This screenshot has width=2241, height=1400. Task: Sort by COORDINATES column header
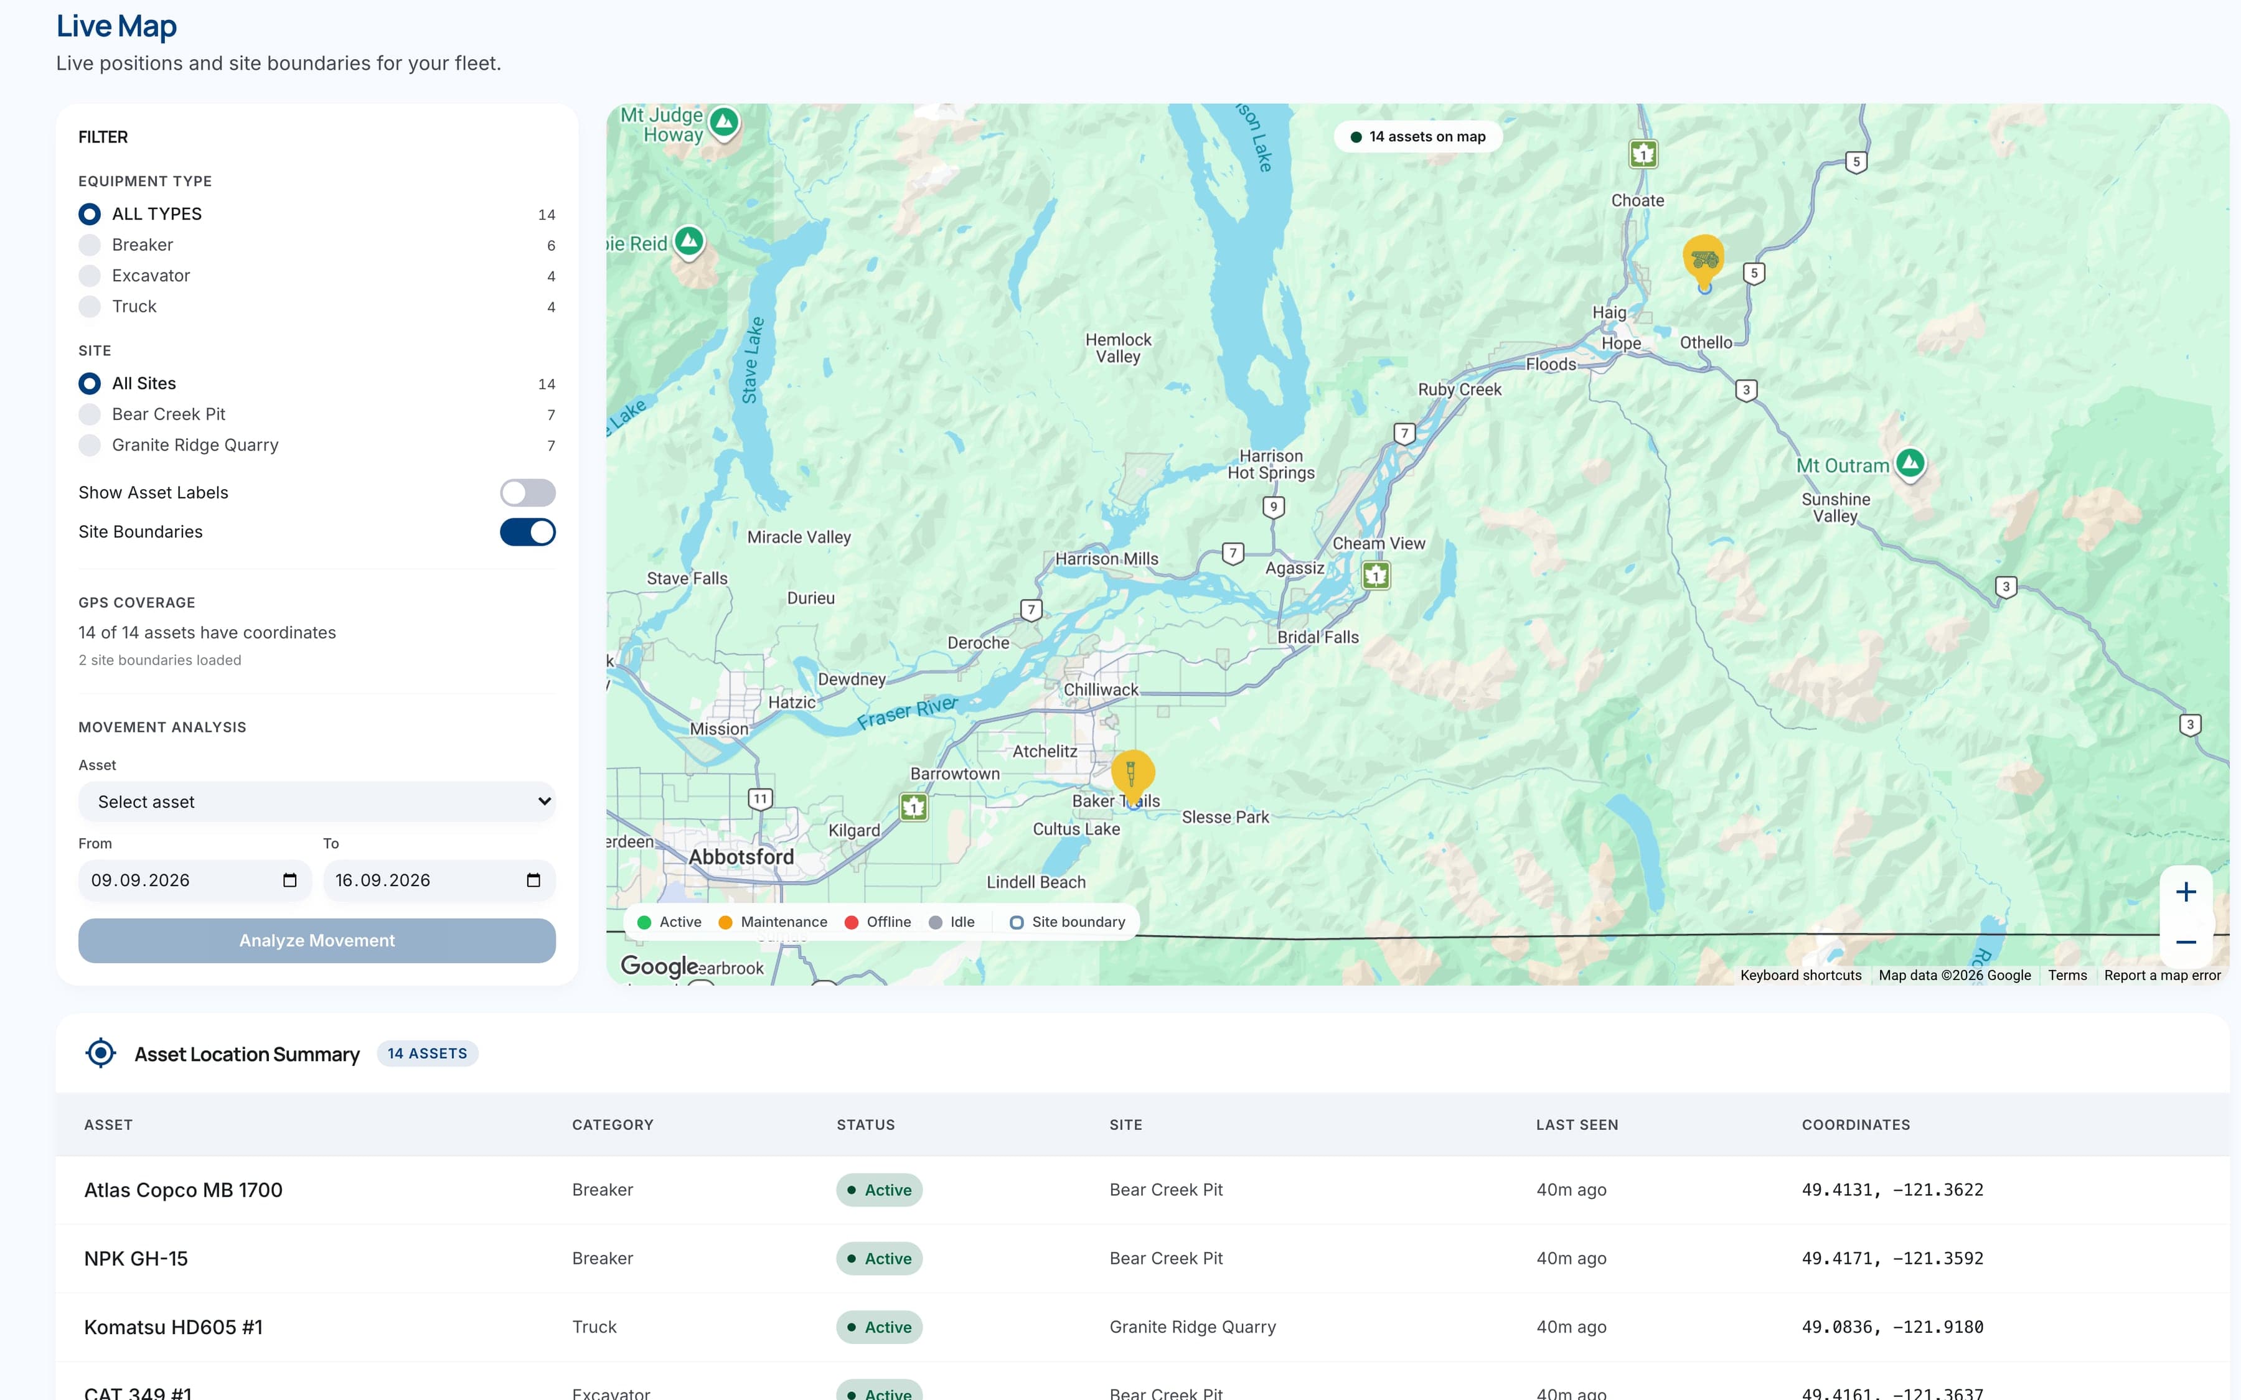(x=1856, y=1124)
